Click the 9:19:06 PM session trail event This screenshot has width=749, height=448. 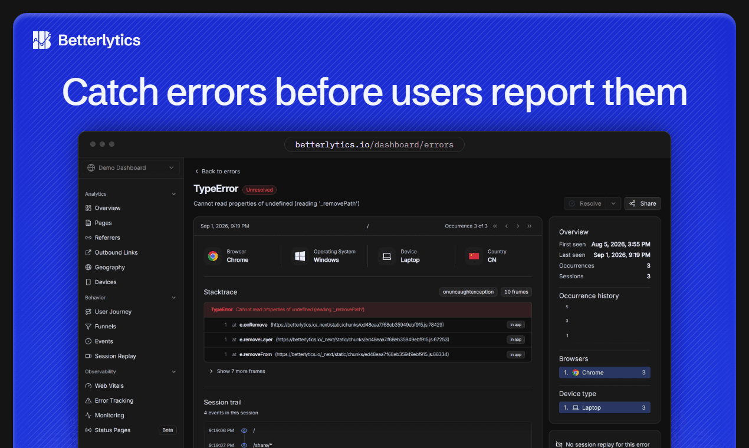coord(367,431)
